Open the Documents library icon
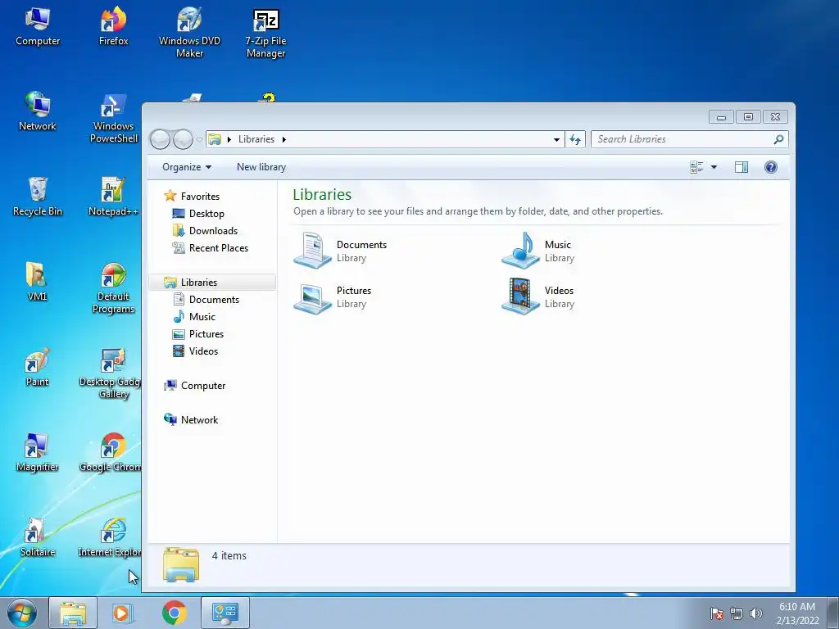The height and width of the screenshot is (629, 839). click(312, 251)
